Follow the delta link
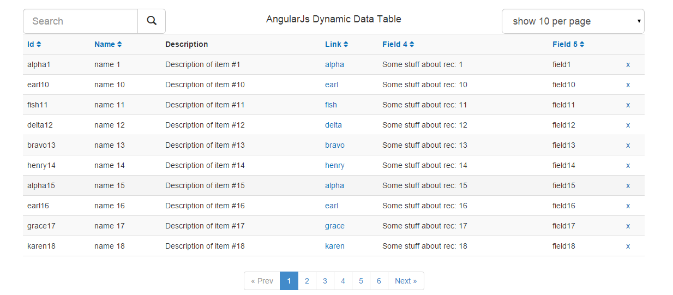 [x=333, y=125]
